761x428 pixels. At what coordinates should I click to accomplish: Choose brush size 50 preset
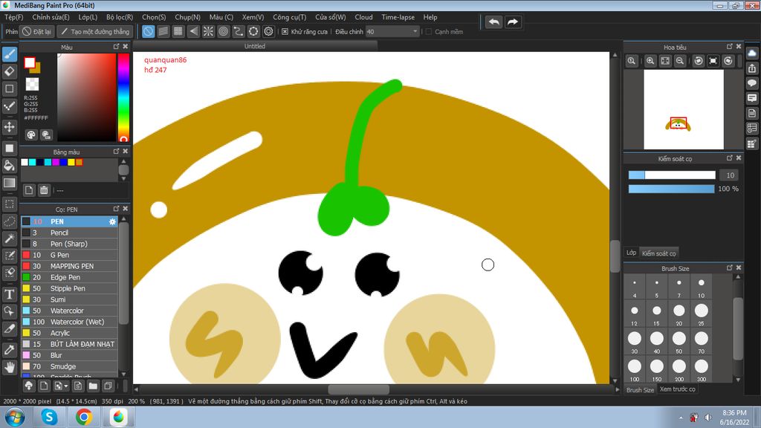click(x=679, y=342)
